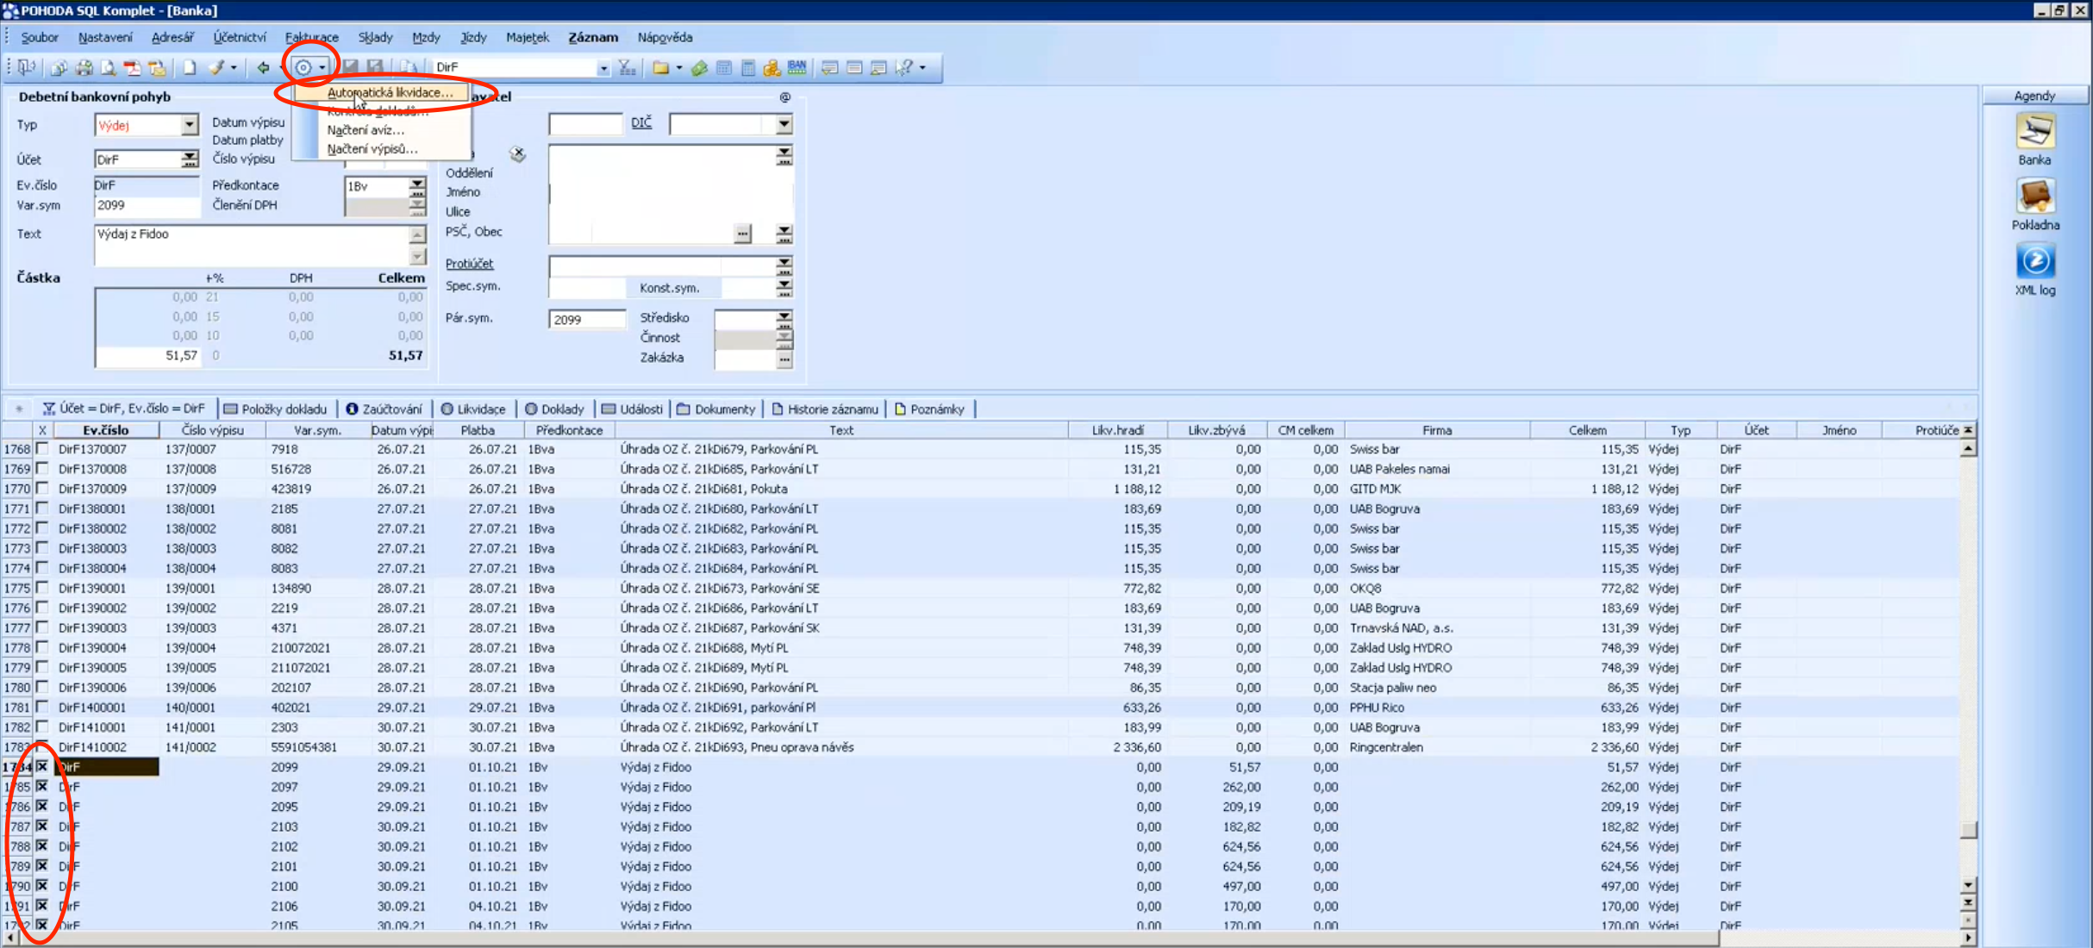Click the exit agenda door icon
The height and width of the screenshot is (948, 2093).
point(26,67)
